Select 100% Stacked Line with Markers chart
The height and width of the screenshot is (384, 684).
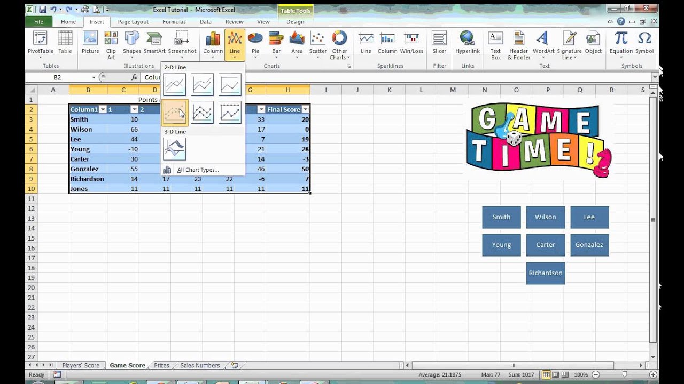(x=230, y=112)
